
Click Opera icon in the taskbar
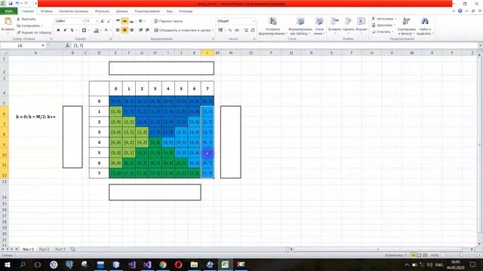179,264
